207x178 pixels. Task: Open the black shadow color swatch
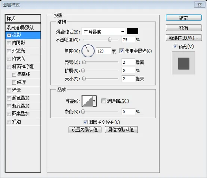tap(132, 31)
